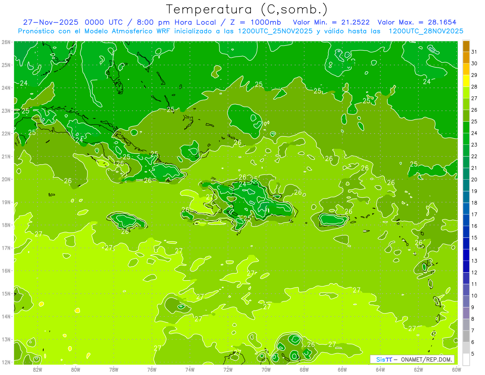Screen dimensions: 485x375
Task: Pick the dark orange legend swatch above 31
Action: pyautogui.click(x=466, y=46)
